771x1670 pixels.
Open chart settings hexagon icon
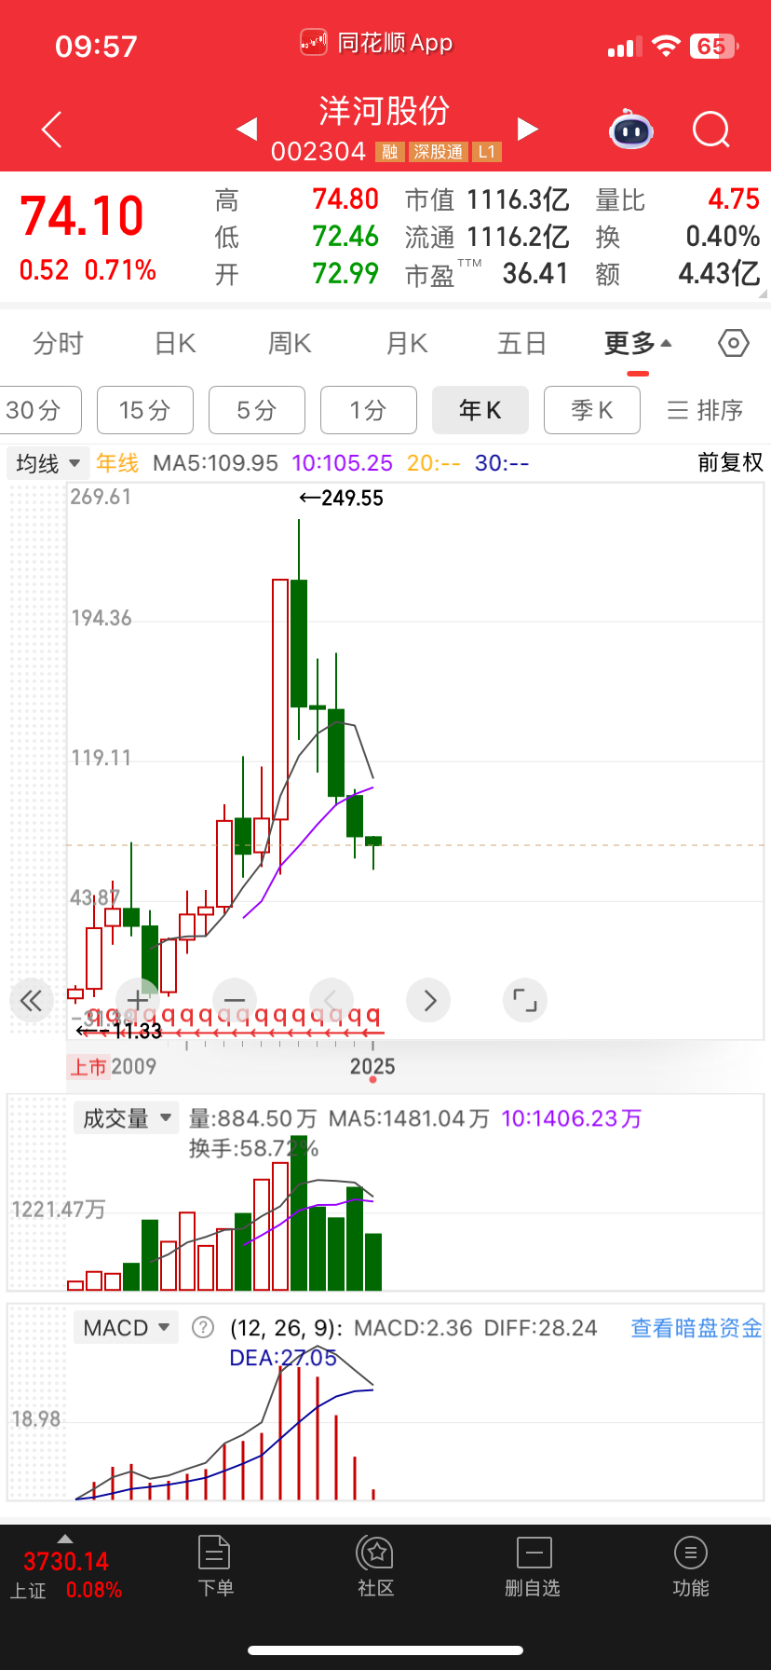coord(734,343)
